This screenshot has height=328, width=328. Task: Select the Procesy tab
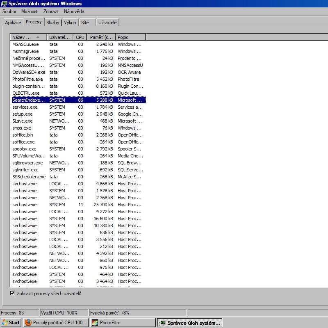[x=34, y=22]
